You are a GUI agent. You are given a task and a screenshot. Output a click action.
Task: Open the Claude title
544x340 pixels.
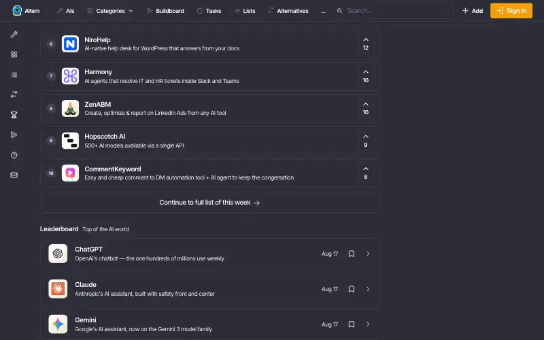(86, 285)
